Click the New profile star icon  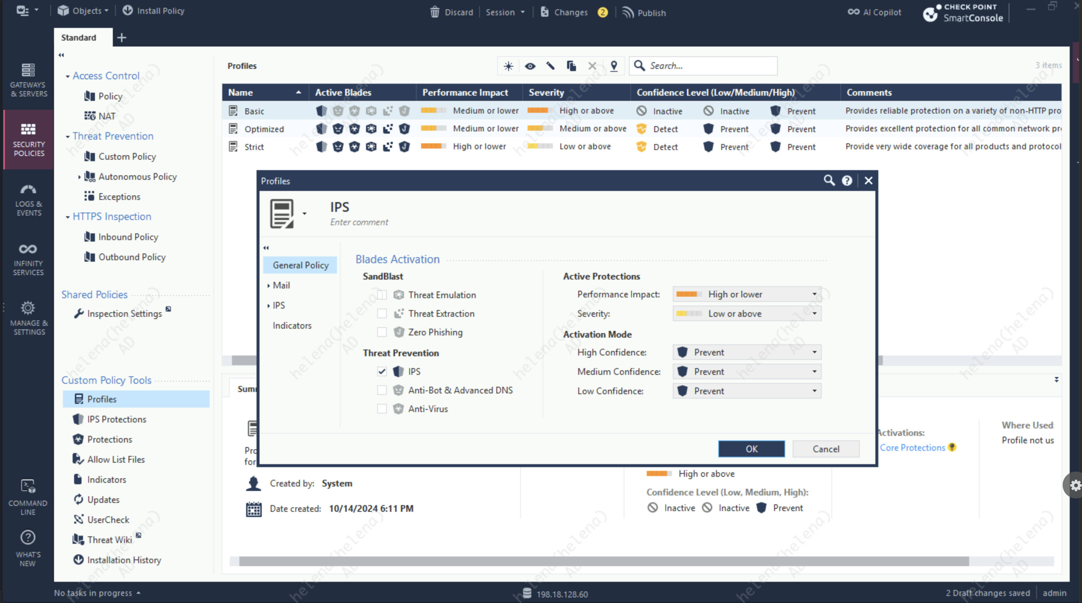click(508, 66)
